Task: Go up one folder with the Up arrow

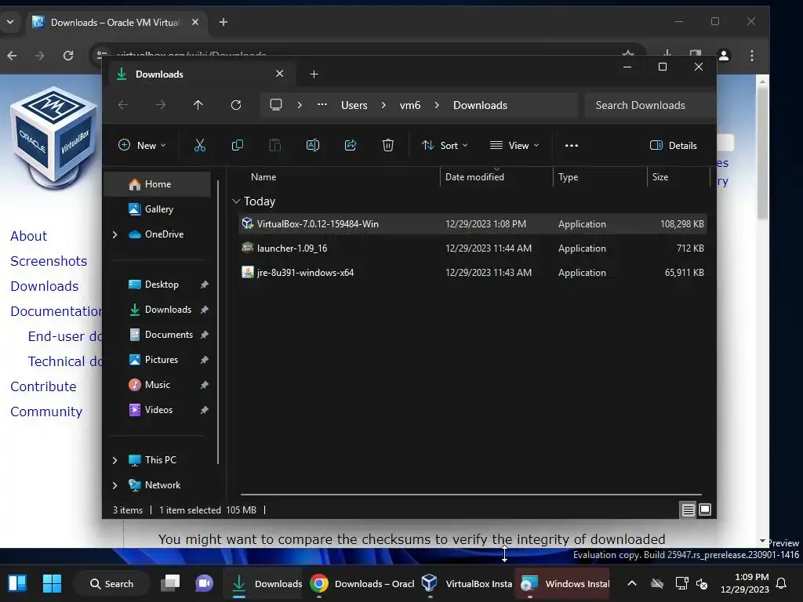Action: [198, 105]
